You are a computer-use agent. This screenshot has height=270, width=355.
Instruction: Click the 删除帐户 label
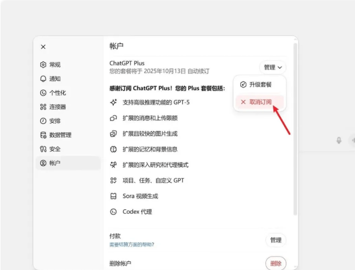(120, 264)
